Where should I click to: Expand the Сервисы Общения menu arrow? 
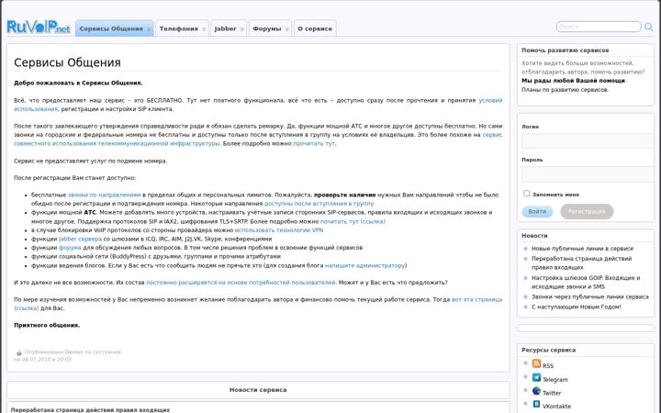[x=149, y=29]
